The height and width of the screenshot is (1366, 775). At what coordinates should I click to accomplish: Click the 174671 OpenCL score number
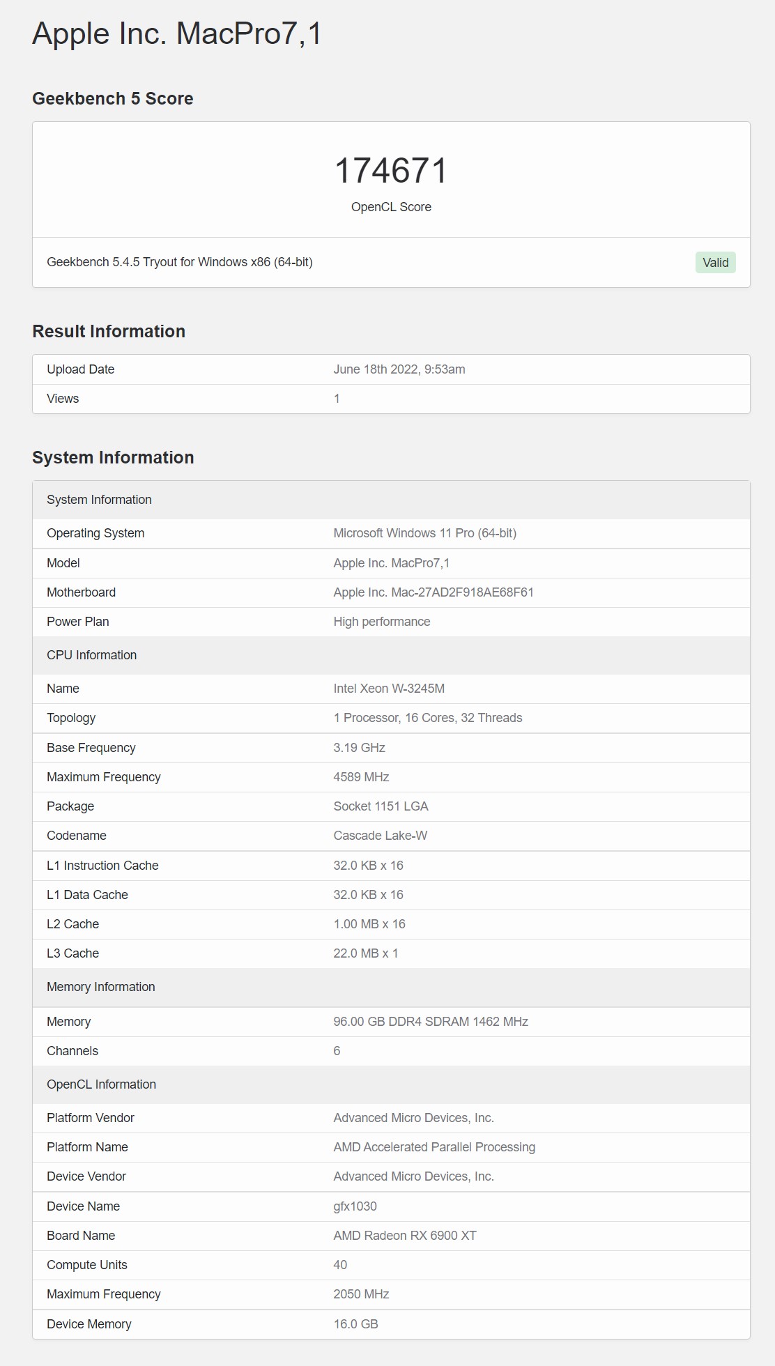tap(391, 171)
